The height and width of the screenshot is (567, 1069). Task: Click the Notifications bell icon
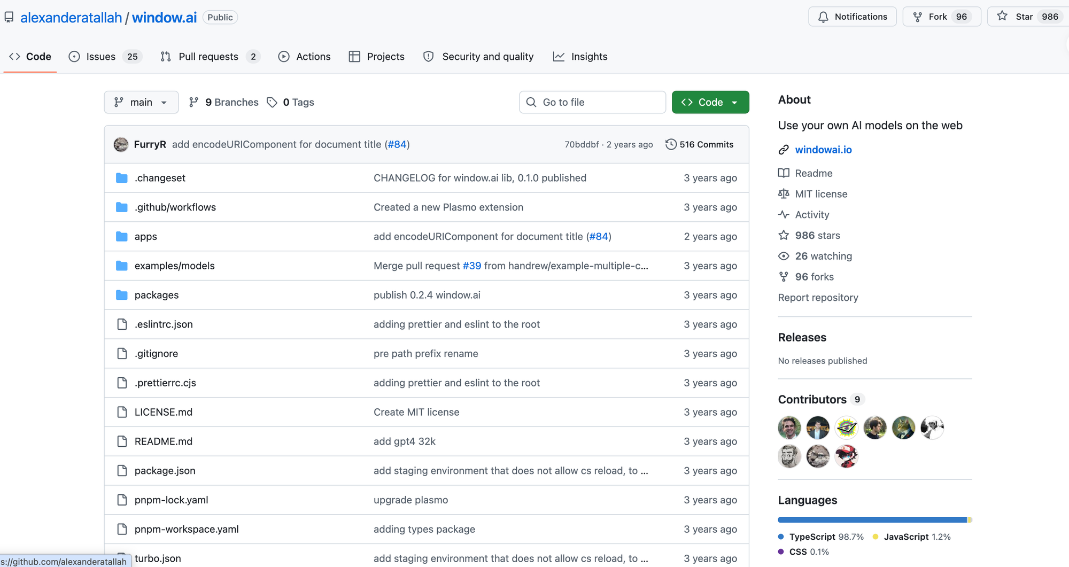[823, 17]
